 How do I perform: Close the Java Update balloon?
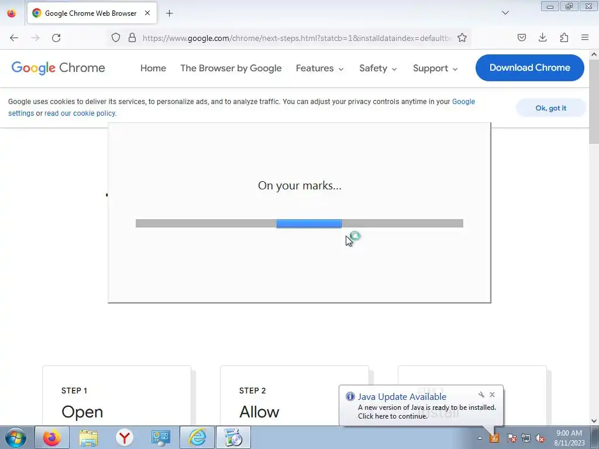(492, 395)
